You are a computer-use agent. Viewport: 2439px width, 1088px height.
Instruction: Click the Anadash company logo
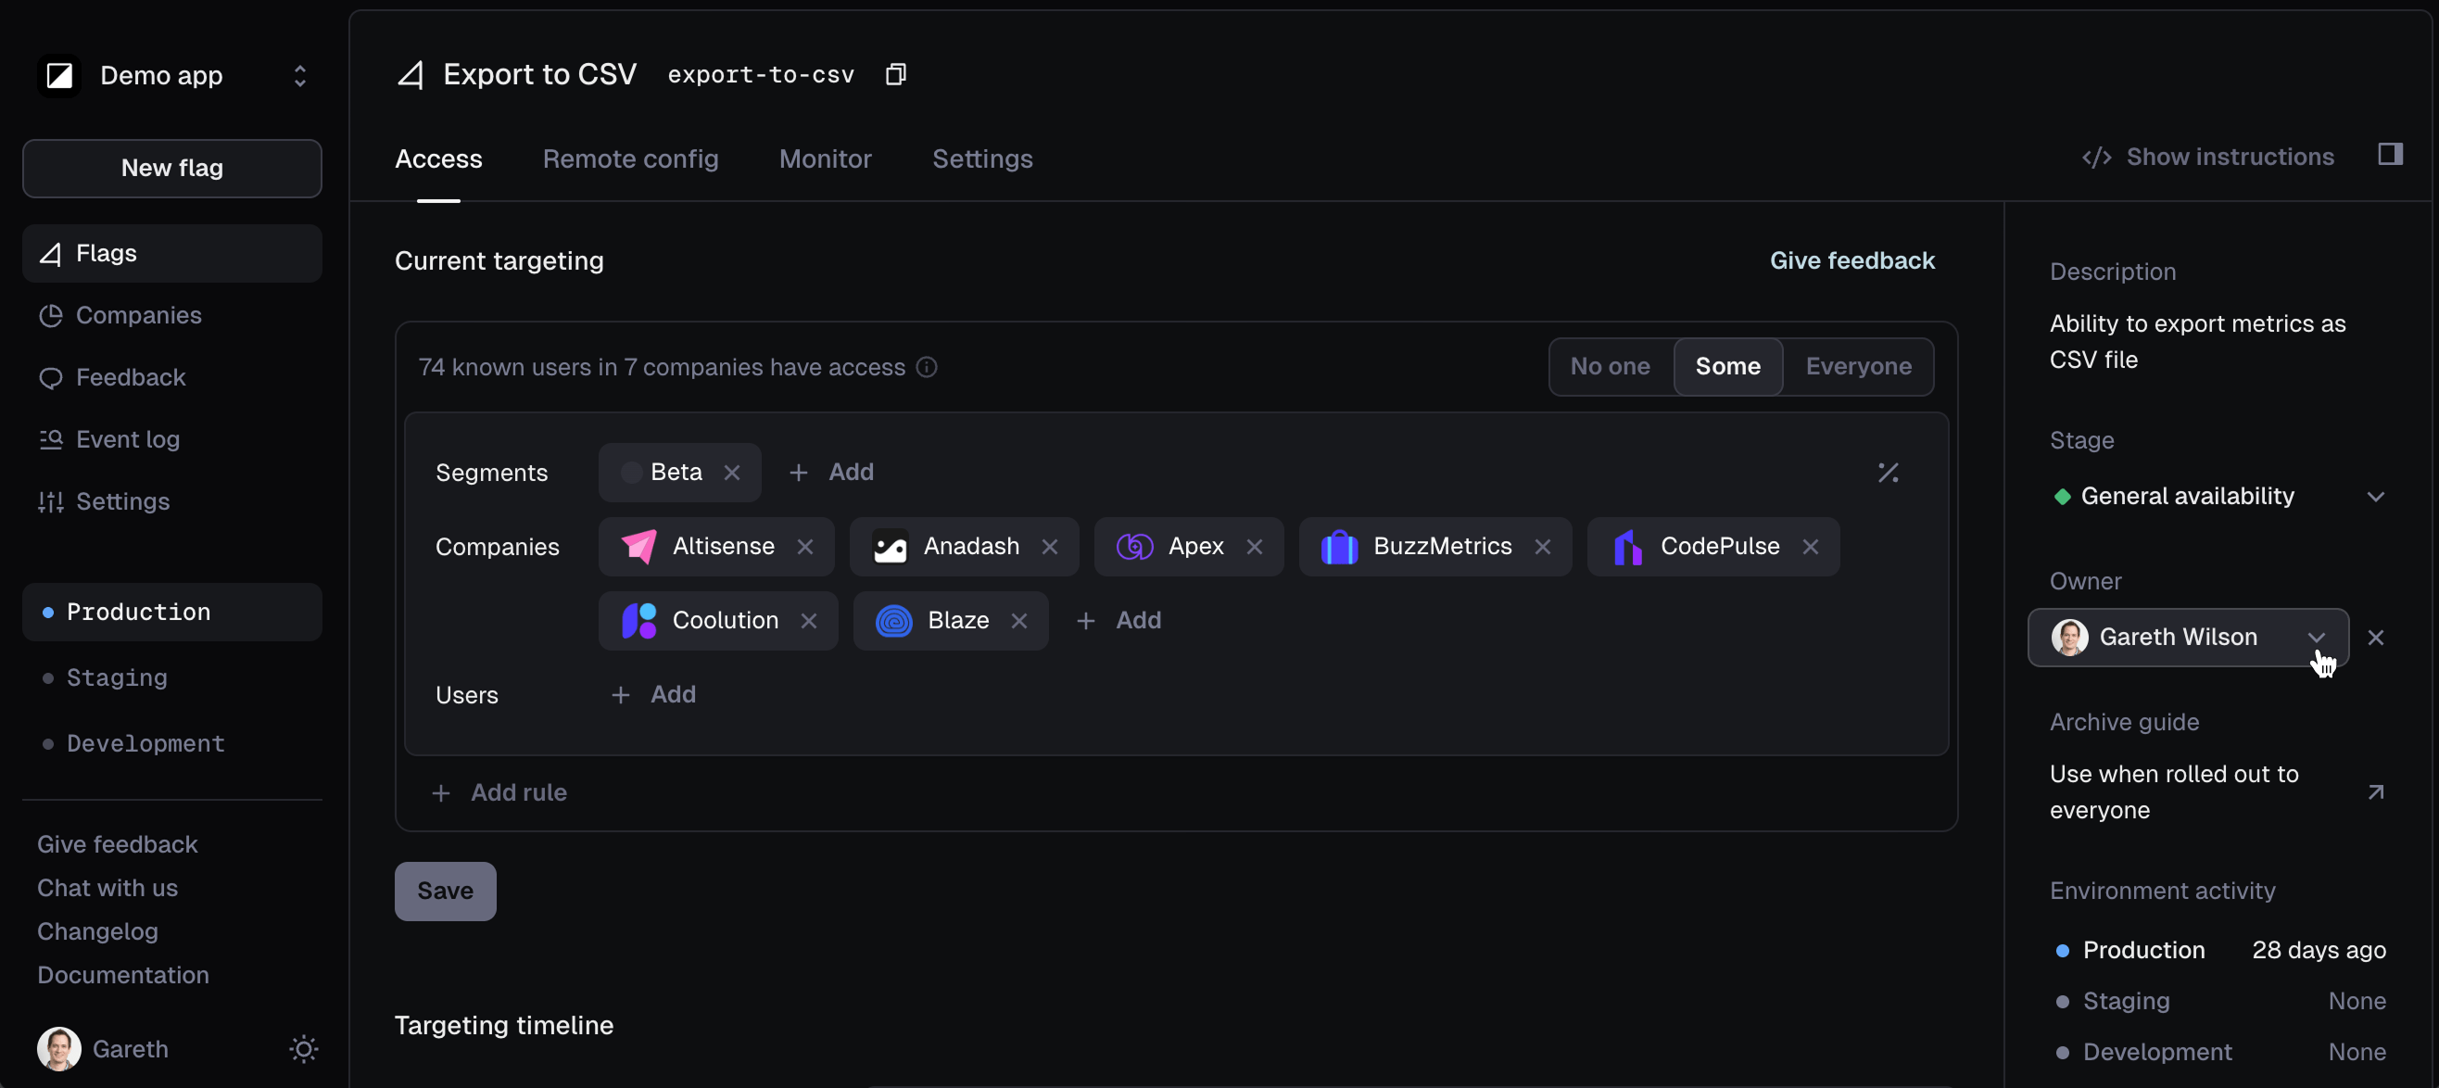click(x=889, y=547)
